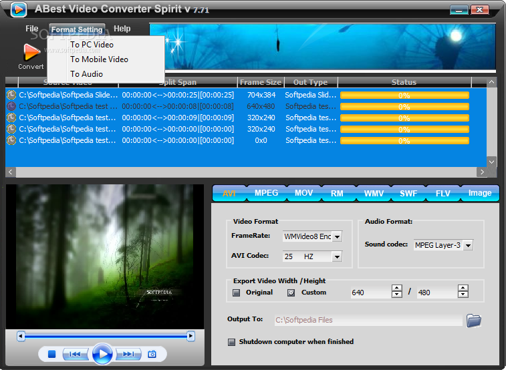Click the Frame Size column header
Viewport: 506px width, 370px height.
click(261, 82)
